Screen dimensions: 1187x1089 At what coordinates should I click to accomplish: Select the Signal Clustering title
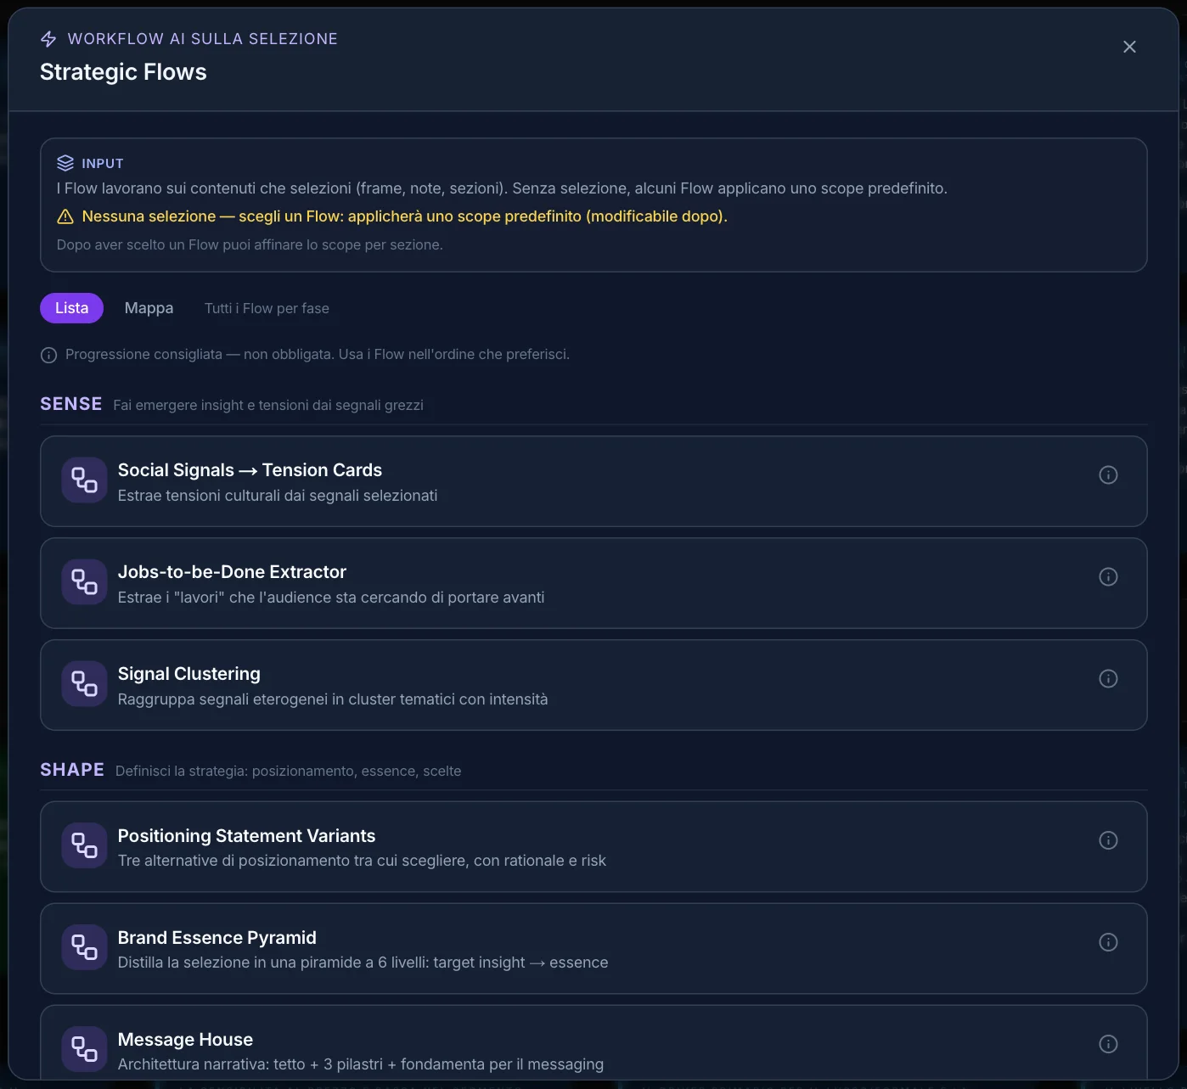click(x=188, y=674)
